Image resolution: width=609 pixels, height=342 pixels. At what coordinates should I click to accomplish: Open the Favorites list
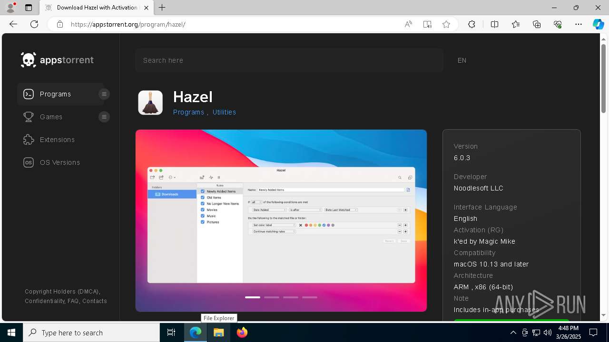[x=516, y=24]
